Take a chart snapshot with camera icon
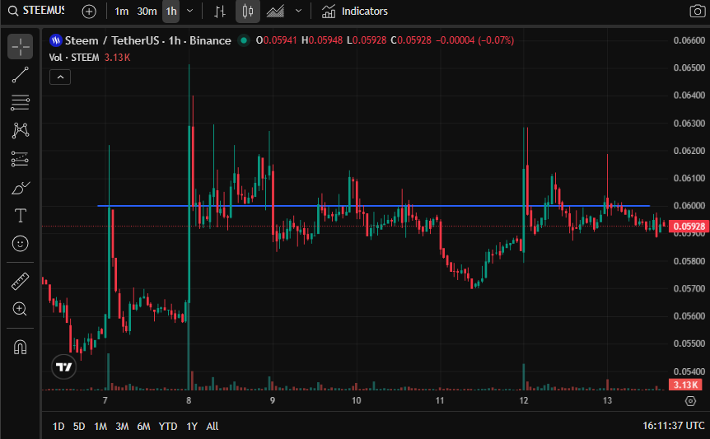Image resolution: width=710 pixels, height=439 pixels. coord(697,12)
